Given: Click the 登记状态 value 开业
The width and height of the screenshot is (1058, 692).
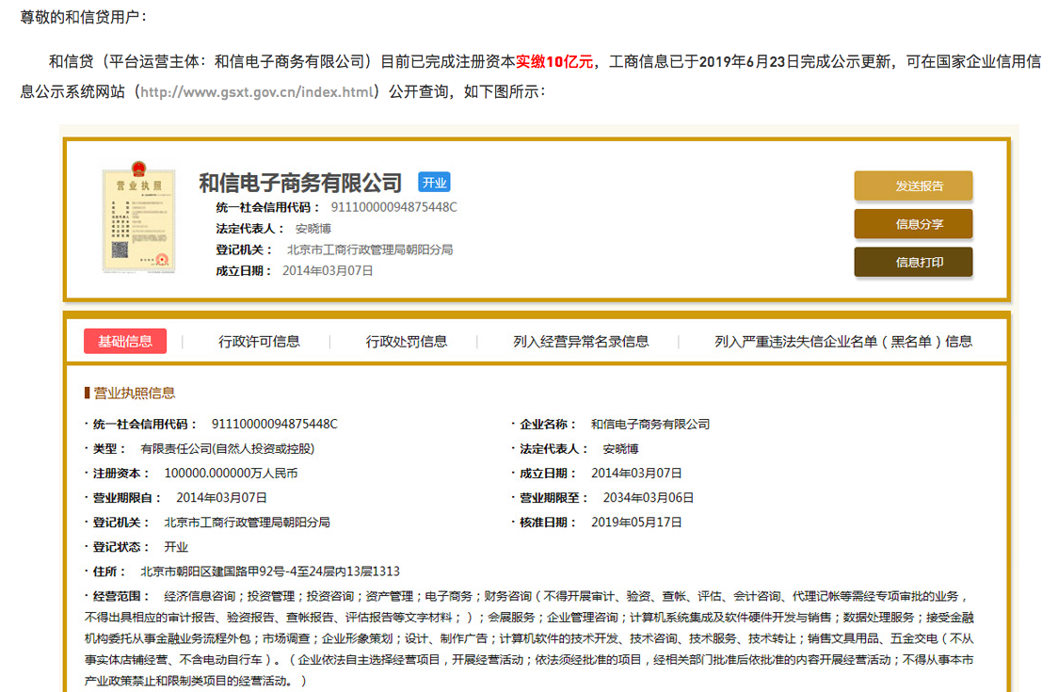Looking at the screenshot, I should tap(176, 547).
